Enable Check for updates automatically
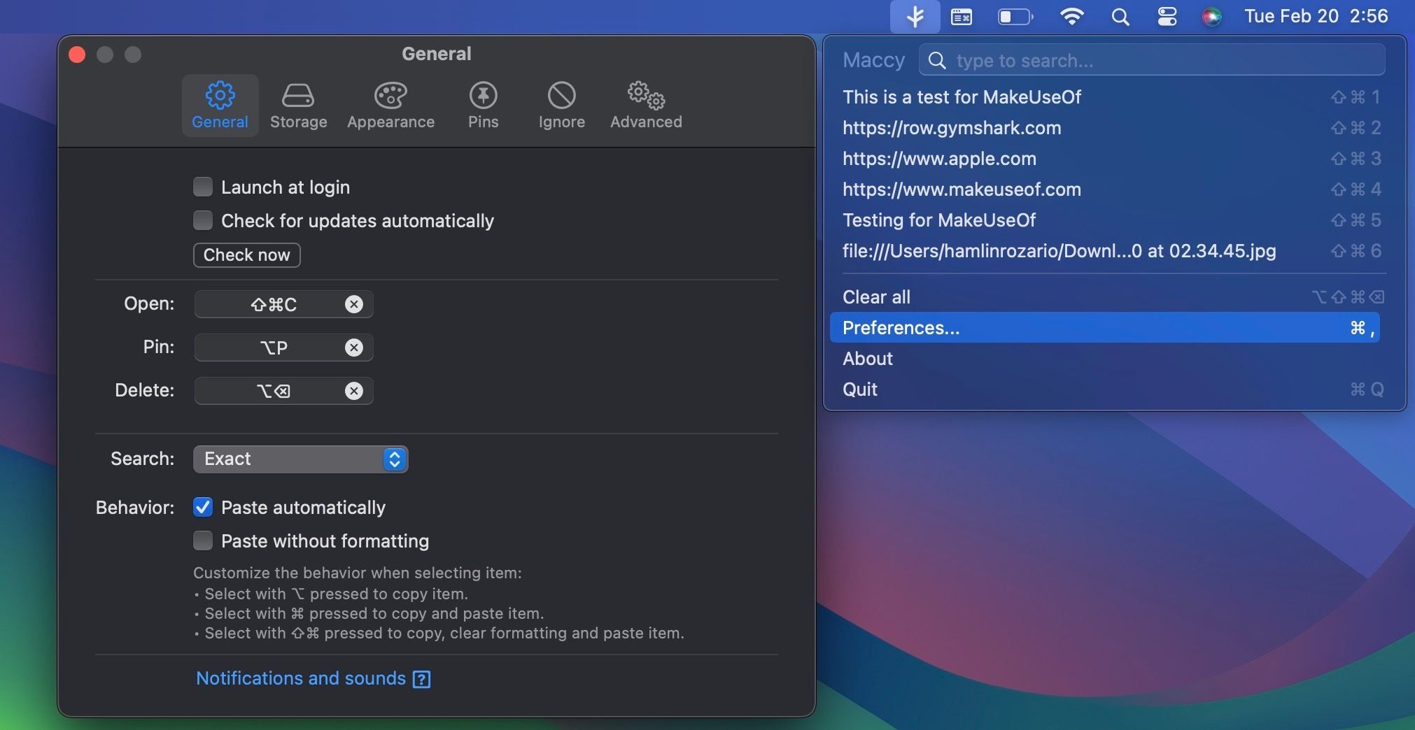The width and height of the screenshot is (1415, 730). [x=202, y=220]
